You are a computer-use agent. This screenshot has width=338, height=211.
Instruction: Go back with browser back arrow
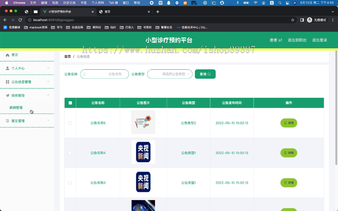pos(5,20)
